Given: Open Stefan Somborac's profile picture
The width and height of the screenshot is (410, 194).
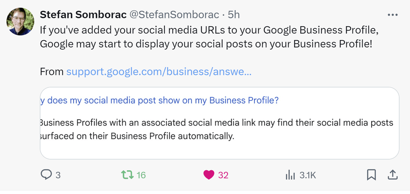Looking at the screenshot, I should pos(20,22).
